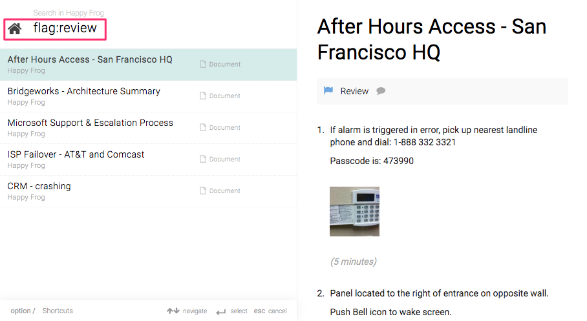Click document icon for Bridgeworks row
Screen dimensions: 587x321
[203, 96]
